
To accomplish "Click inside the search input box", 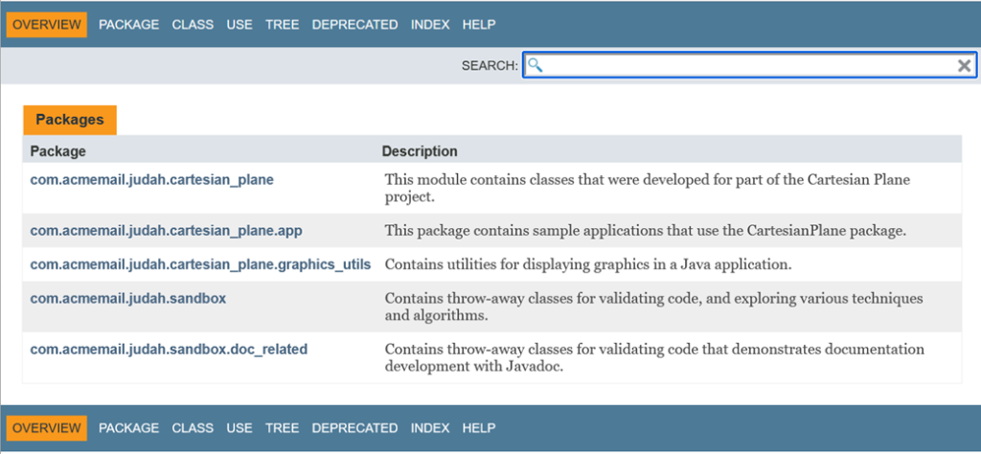I will coord(747,65).
